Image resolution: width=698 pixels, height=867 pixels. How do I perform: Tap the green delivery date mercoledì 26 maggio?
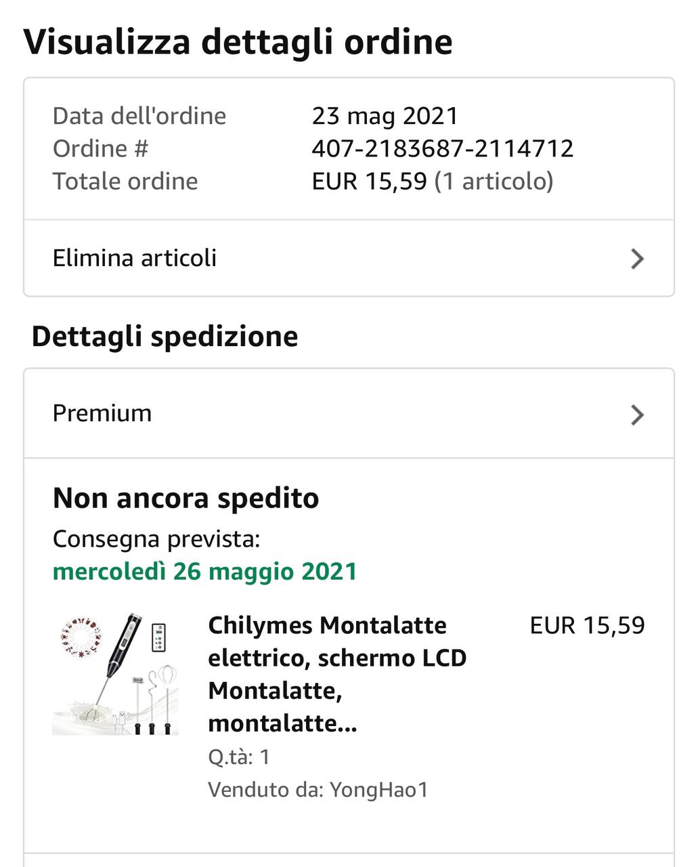[x=204, y=572]
